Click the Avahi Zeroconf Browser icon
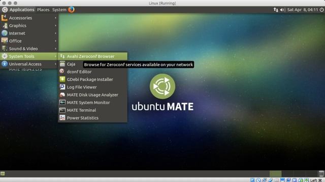325x182 pixels. [62, 56]
